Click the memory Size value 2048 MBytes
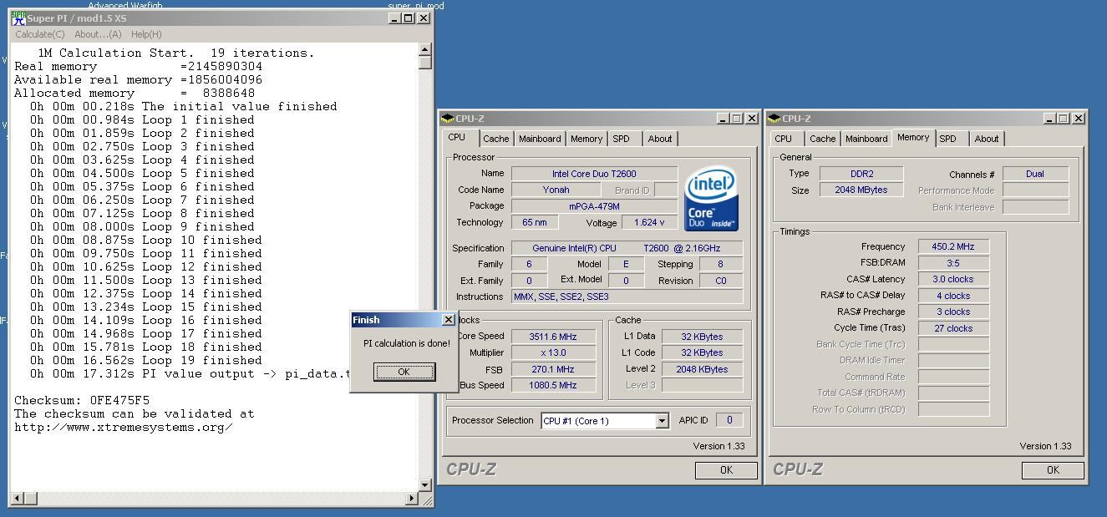 [x=861, y=190]
